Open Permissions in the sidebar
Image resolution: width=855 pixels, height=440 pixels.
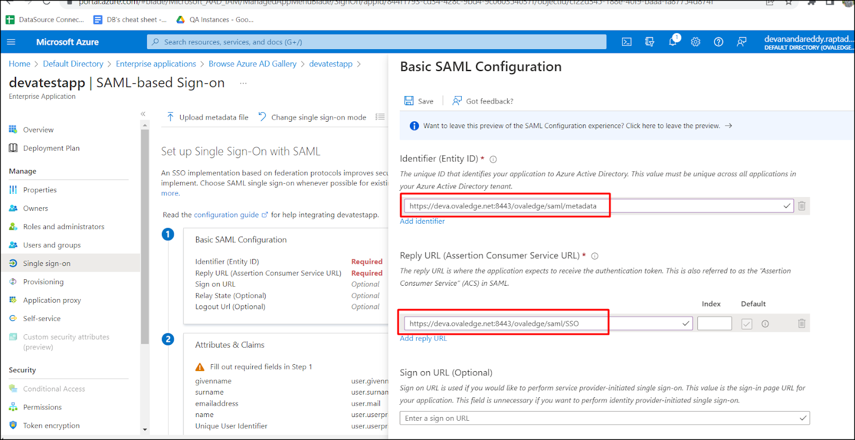click(x=42, y=407)
